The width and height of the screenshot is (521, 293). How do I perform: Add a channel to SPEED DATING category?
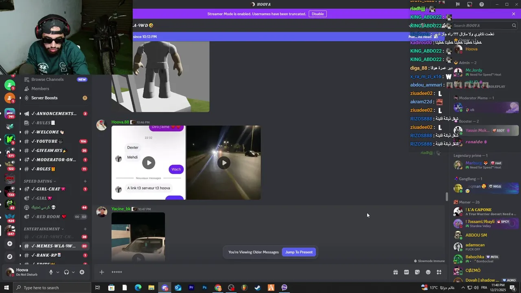pyautogui.click(x=85, y=181)
